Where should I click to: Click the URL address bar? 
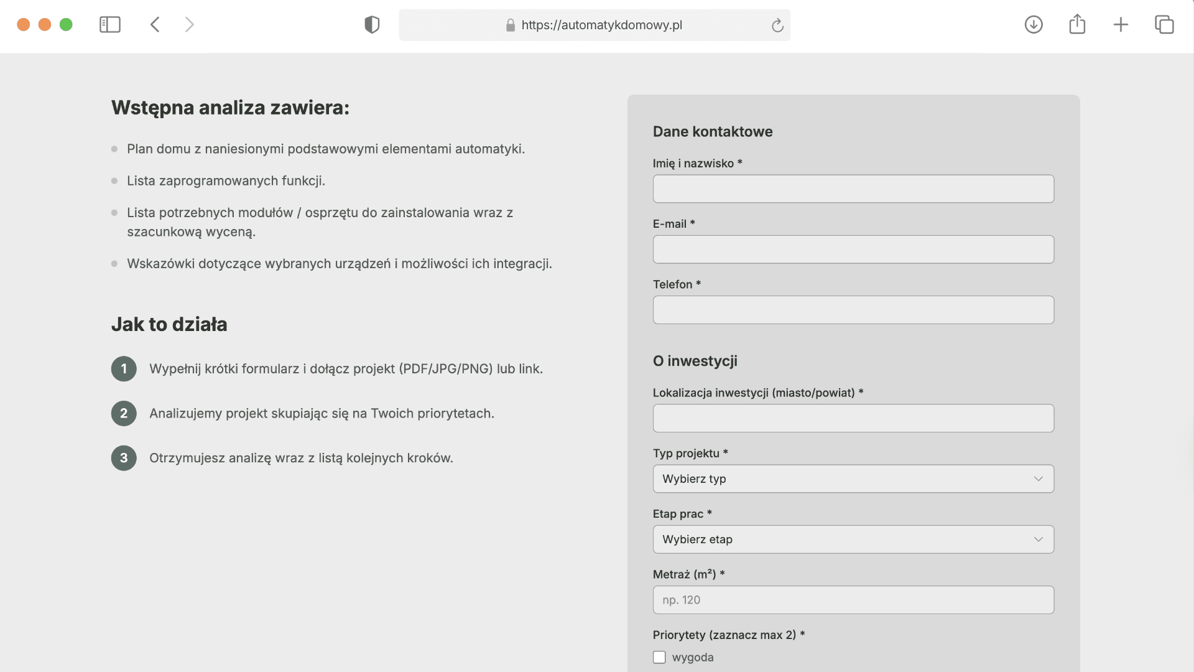coord(601,26)
